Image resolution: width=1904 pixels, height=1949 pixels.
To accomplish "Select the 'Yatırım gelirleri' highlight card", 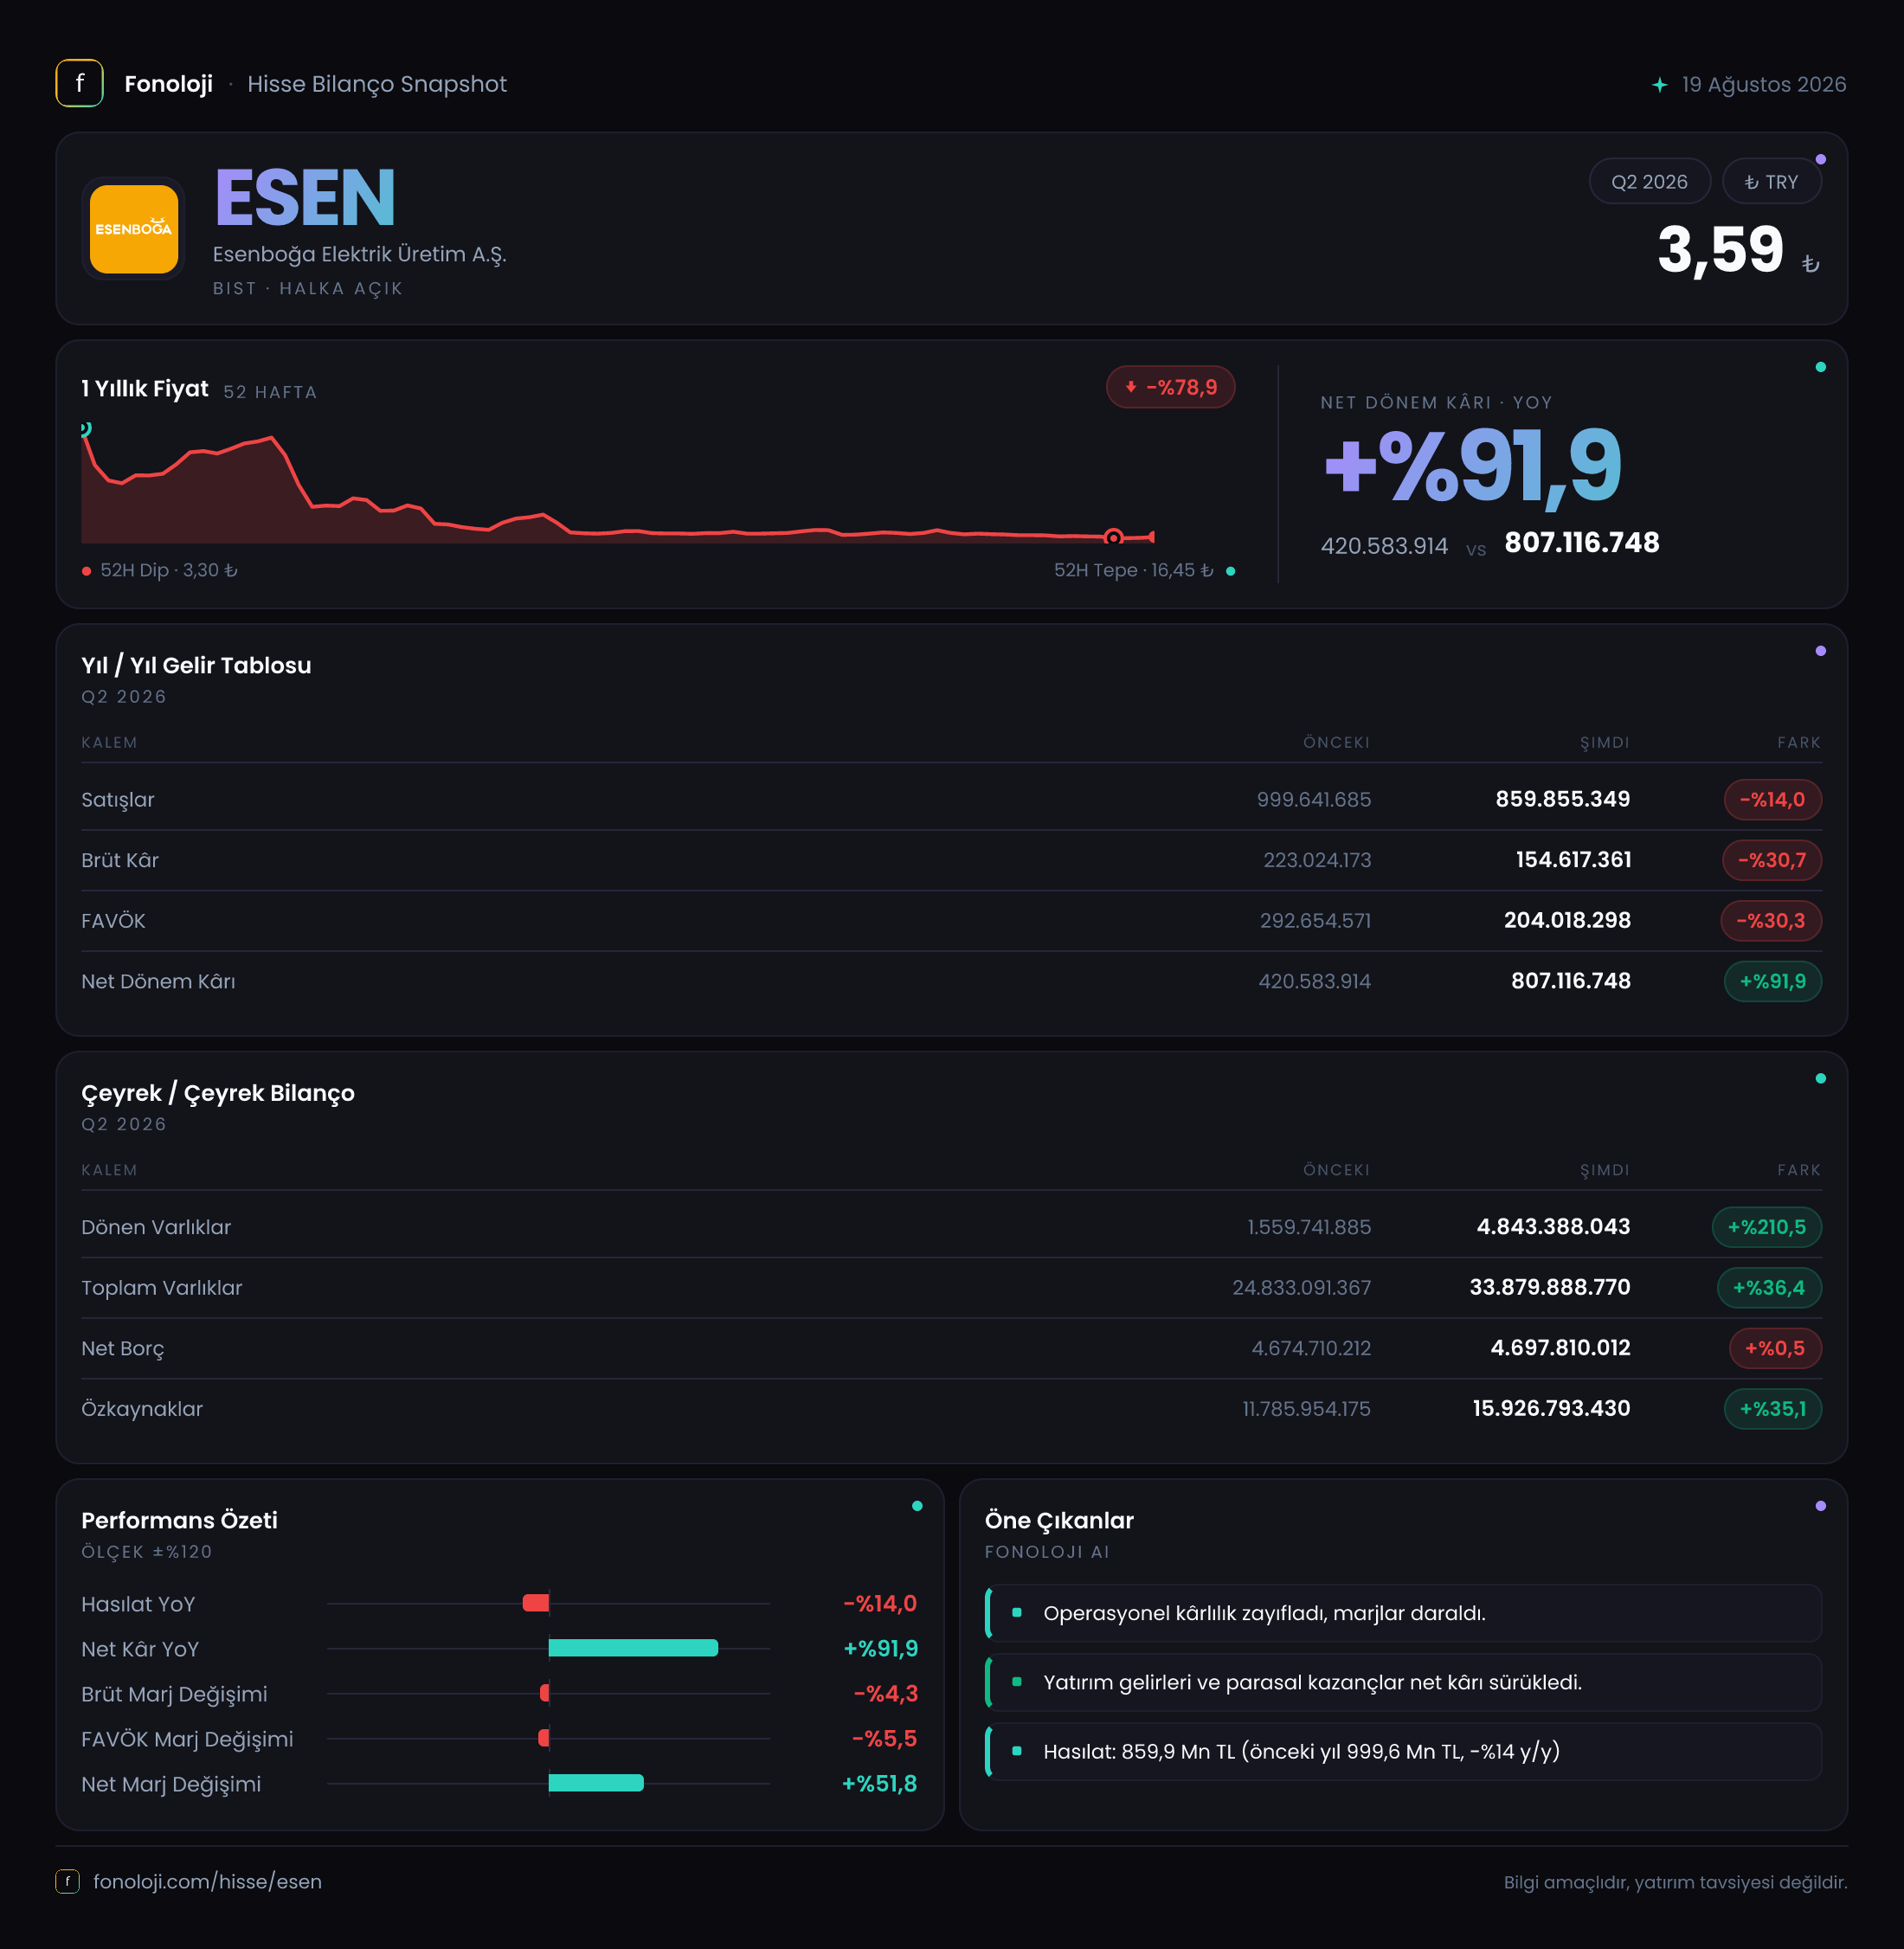I will click(x=1403, y=1682).
